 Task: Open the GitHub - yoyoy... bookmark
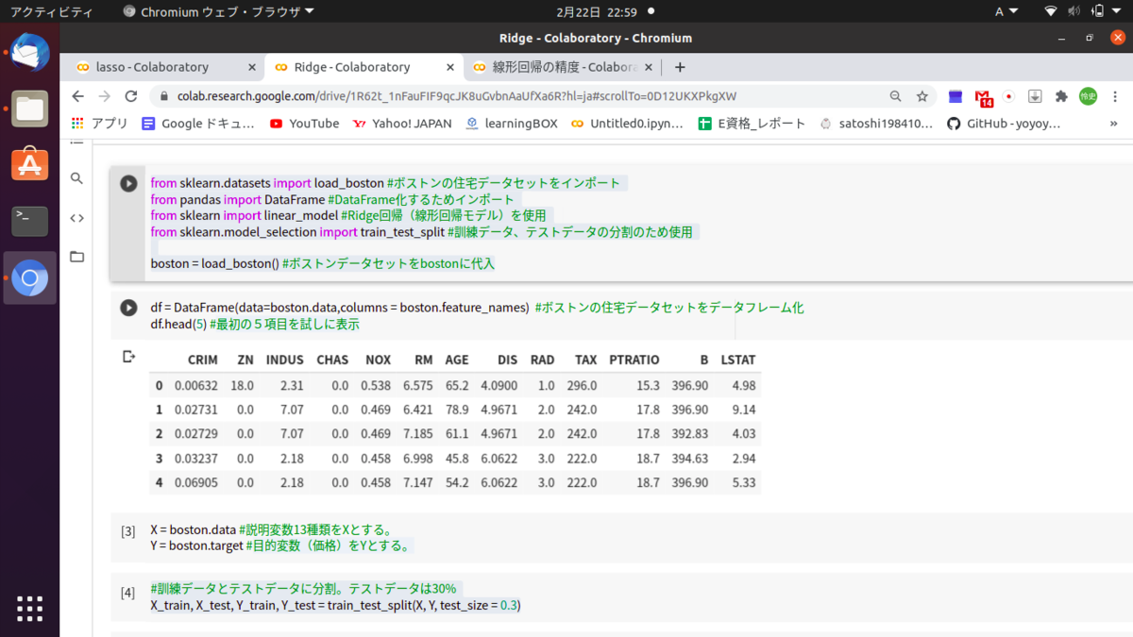[1004, 124]
